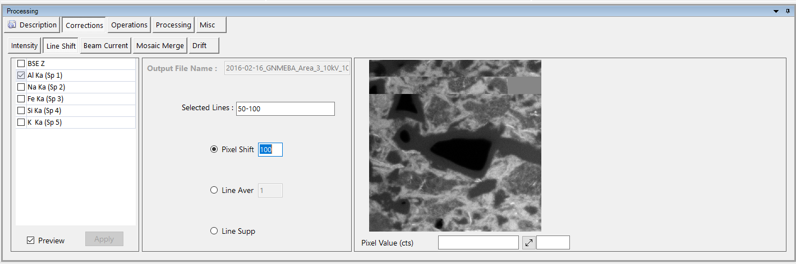Uncheck the Al Ka (Sp 1) checkbox
796x264 pixels.
point(21,76)
